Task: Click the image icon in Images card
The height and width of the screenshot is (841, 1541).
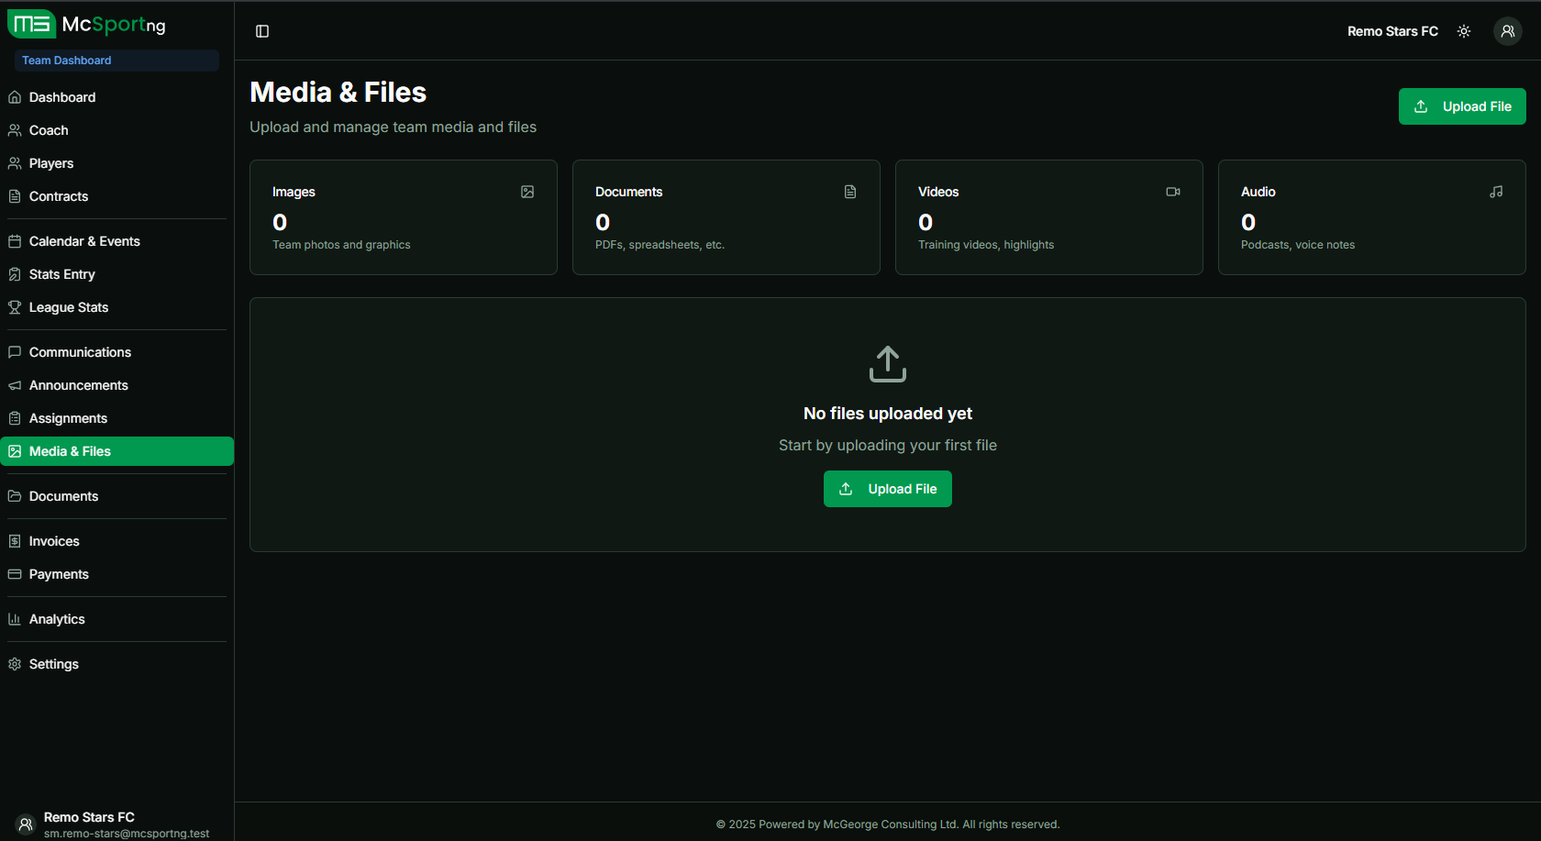Action: click(x=527, y=192)
